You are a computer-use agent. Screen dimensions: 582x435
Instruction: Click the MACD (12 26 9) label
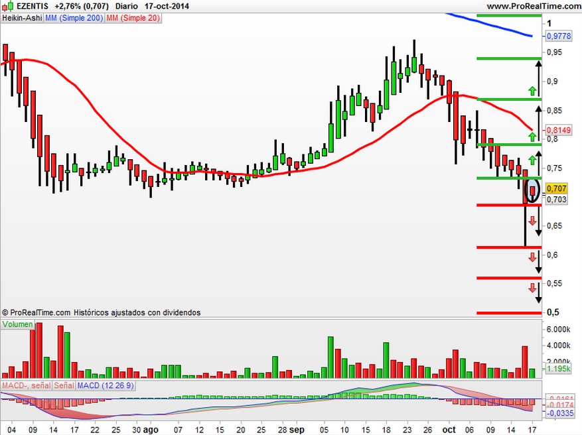(106, 386)
